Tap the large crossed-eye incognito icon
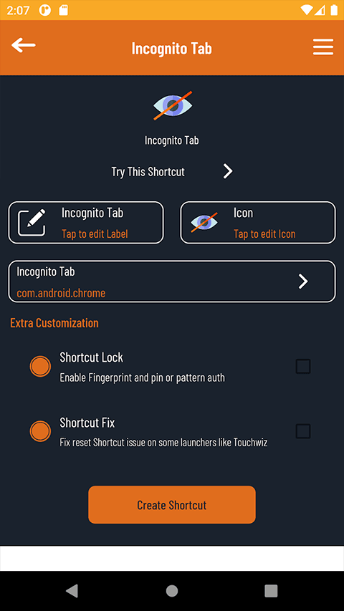The image size is (344, 611). (x=173, y=105)
